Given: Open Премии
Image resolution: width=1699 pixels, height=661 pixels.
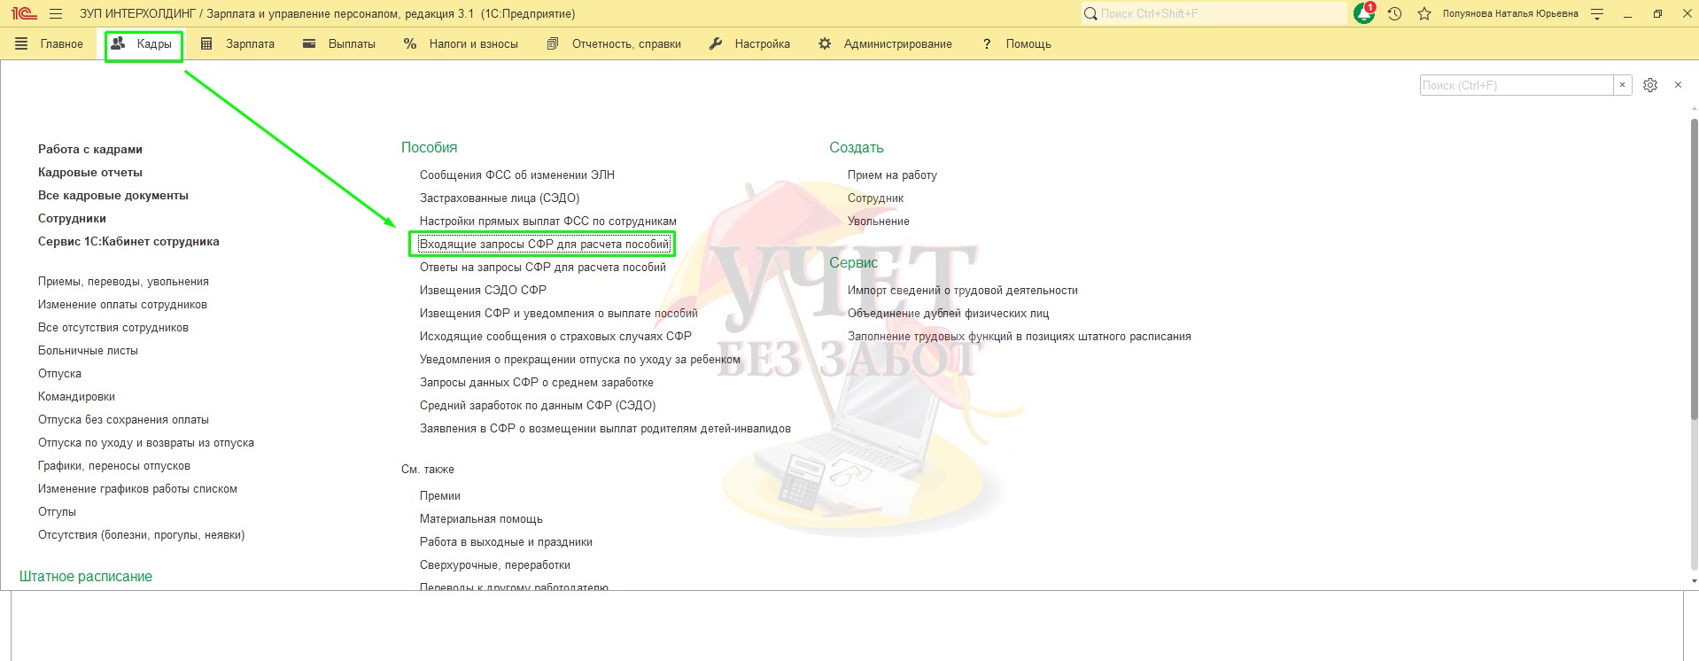Looking at the screenshot, I should click(x=440, y=496).
